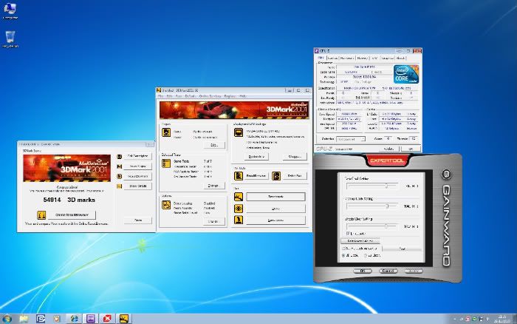
Task: Open Internet Explorer from the taskbar
Action: pos(74,318)
